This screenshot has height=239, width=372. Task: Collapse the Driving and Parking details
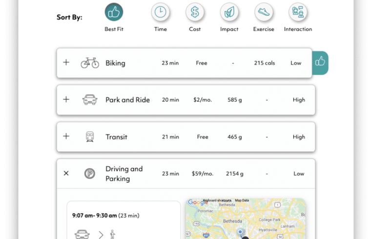point(66,174)
